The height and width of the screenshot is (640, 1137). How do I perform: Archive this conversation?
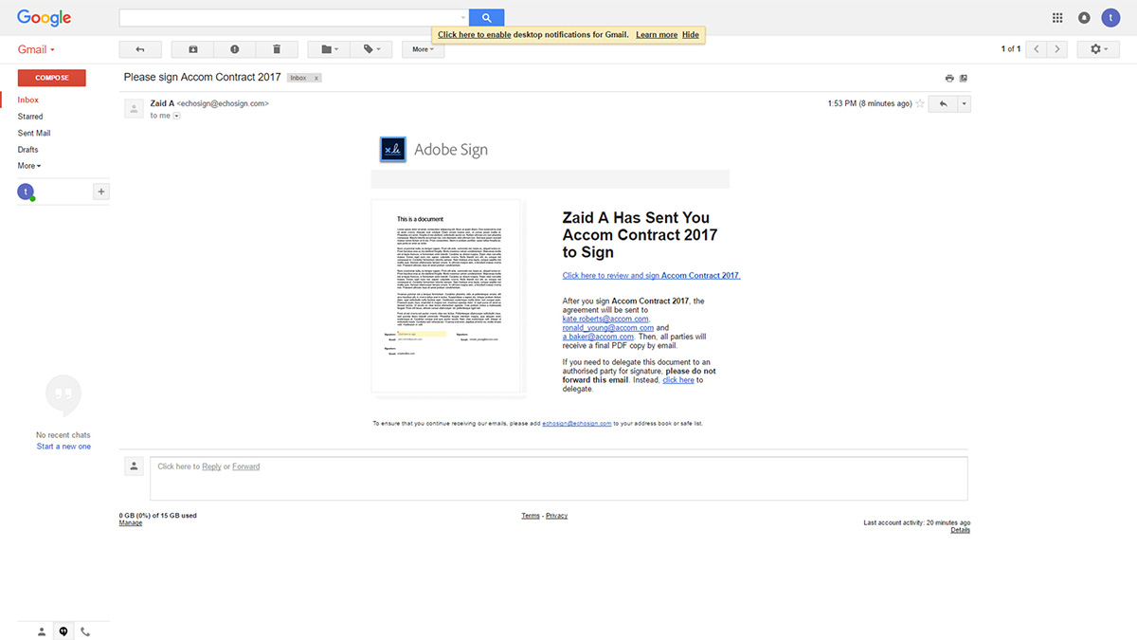(x=193, y=48)
